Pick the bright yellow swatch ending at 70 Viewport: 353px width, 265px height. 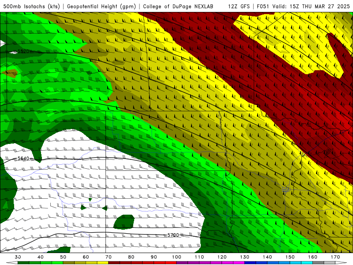tap(103, 263)
